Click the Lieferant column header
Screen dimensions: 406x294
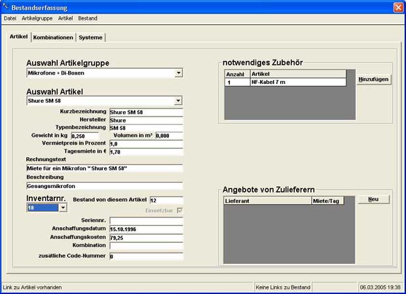tap(267, 201)
